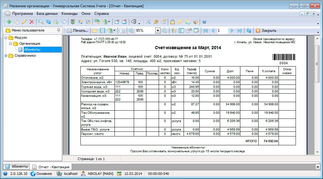Click the red X Delete icon

coord(32,22)
